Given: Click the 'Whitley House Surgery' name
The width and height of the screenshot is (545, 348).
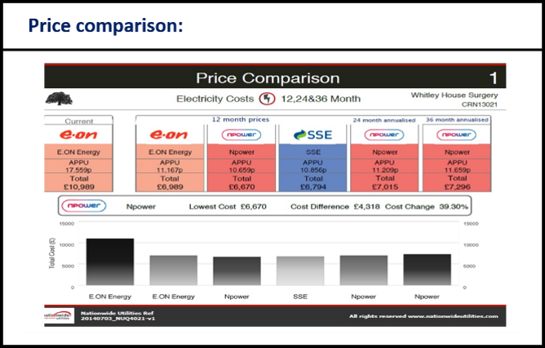Looking at the screenshot, I should pyautogui.click(x=454, y=95).
